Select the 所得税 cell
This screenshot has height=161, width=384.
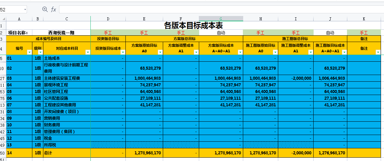[x=67, y=145]
